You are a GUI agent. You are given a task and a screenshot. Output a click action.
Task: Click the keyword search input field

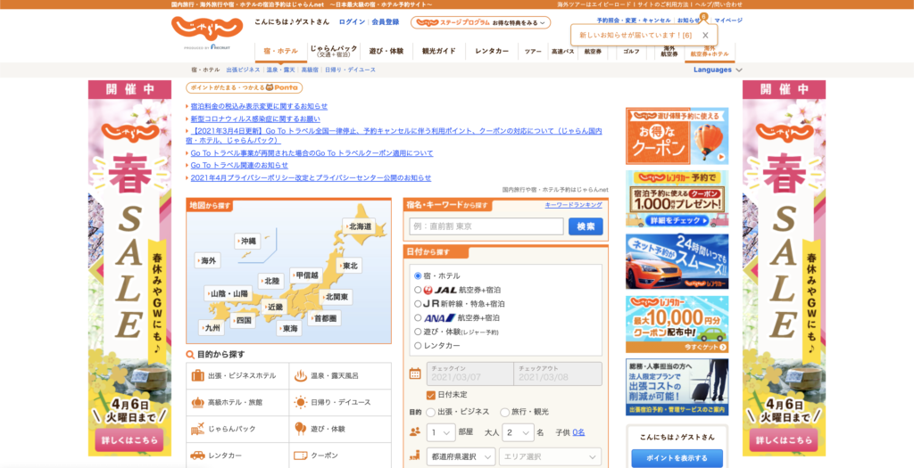[486, 226]
